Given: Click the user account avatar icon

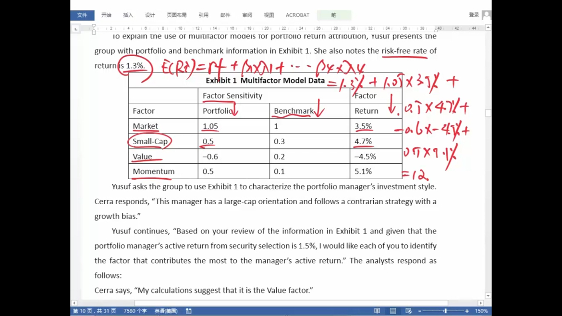Looking at the screenshot, I should (487, 15).
